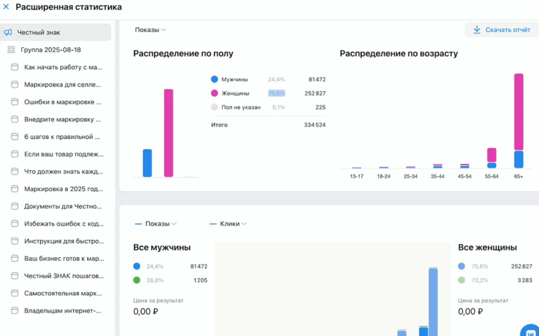Click the ad icon next to Ошибки в маркировке
Image resolution: width=539 pixels, height=336 pixels.
click(15, 102)
